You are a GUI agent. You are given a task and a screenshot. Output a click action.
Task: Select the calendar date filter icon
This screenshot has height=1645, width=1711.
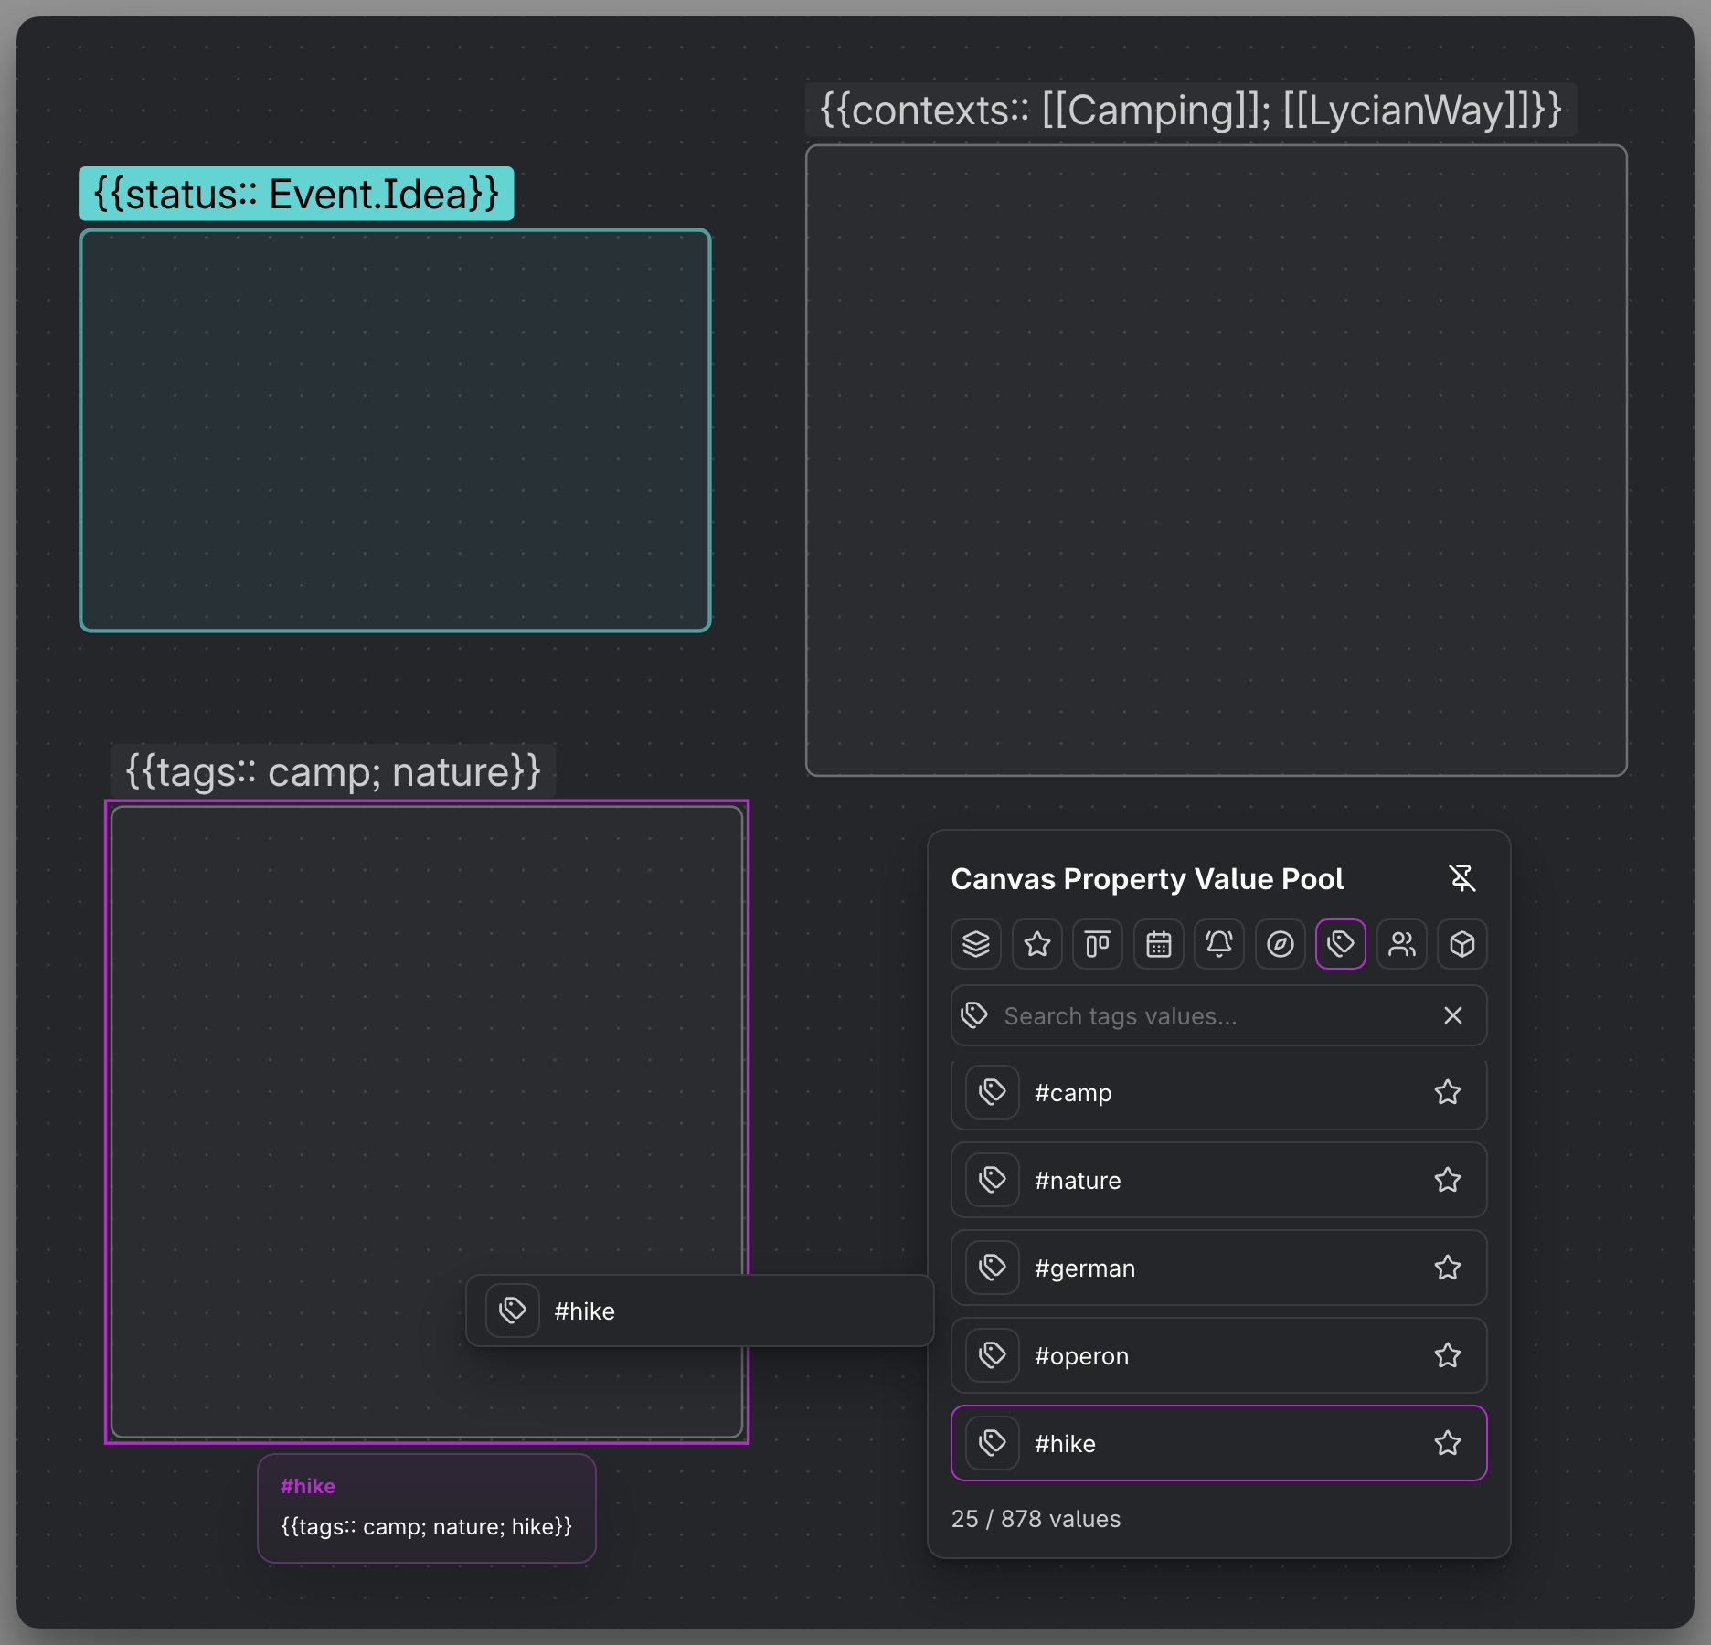click(1159, 944)
